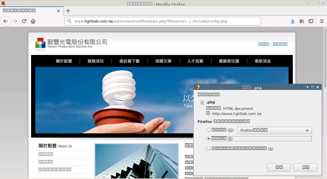
Task: Click the right button in download dialog
Action: pos(305,167)
